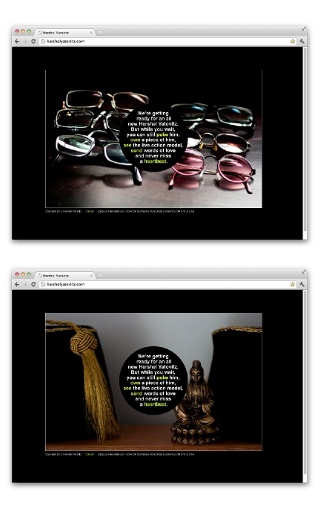Click the forward arrow in the top browser
The height and width of the screenshot is (512, 335).
coord(25,42)
